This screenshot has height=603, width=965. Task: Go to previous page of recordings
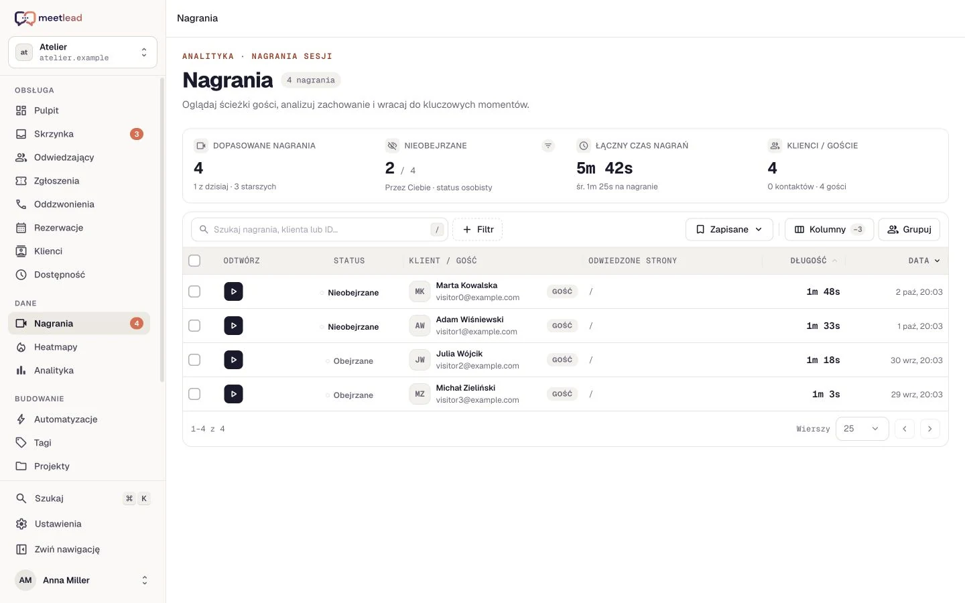tap(904, 429)
